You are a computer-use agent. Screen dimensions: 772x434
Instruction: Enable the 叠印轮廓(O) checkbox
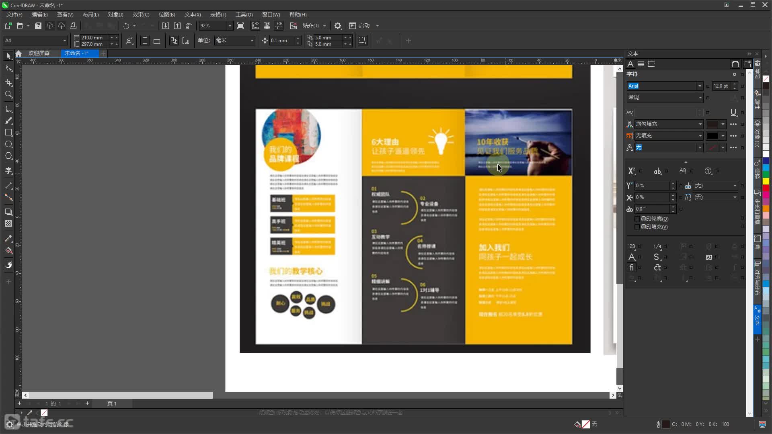pyautogui.click(x=637, y=219)
